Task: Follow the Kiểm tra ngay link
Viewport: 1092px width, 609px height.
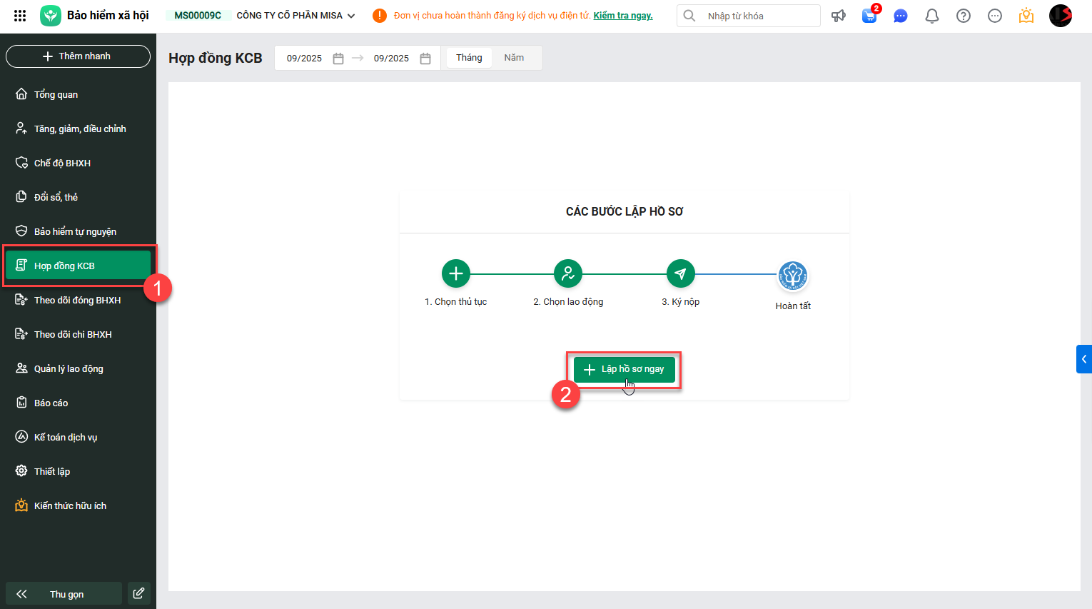Action: (x=623, y=16)
